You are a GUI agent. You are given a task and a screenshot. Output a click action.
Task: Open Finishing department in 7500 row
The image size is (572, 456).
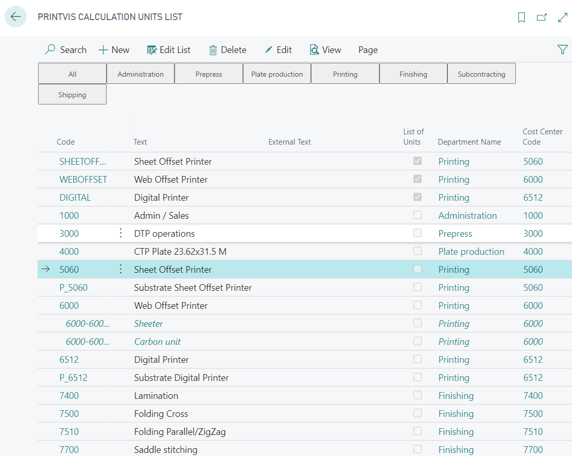(x=456, y=414)
